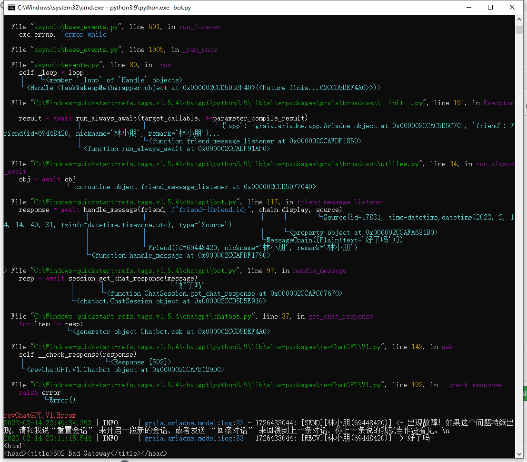Click the '<html>' line
This screenshot has width=527, height=462.
15,446
